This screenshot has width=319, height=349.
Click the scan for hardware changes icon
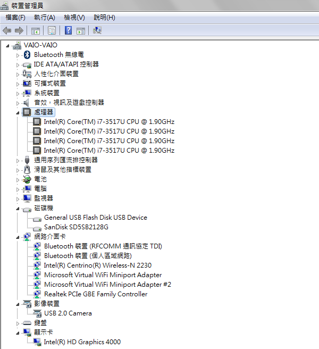click(97, 30)
